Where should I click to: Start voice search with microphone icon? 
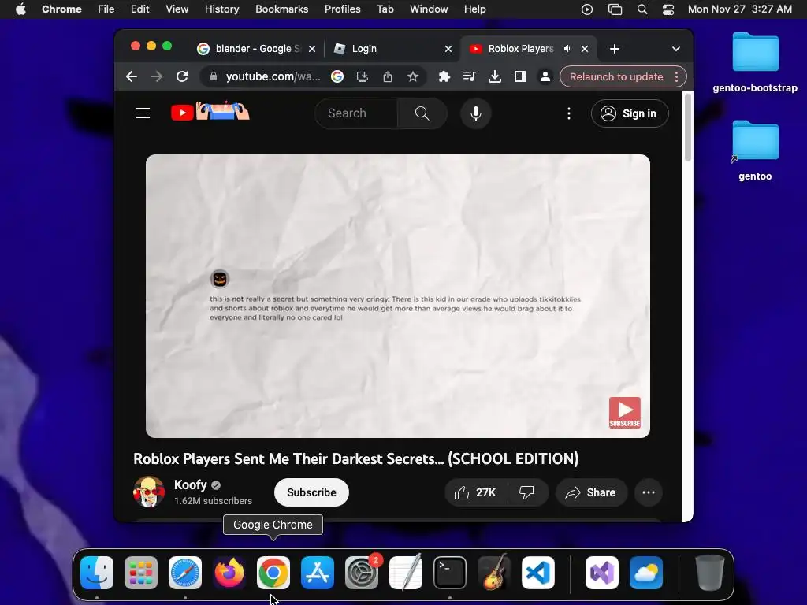(475, 113)
